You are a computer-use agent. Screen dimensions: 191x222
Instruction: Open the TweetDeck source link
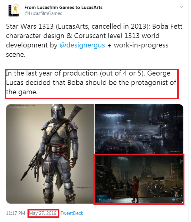tap(72, 213)
